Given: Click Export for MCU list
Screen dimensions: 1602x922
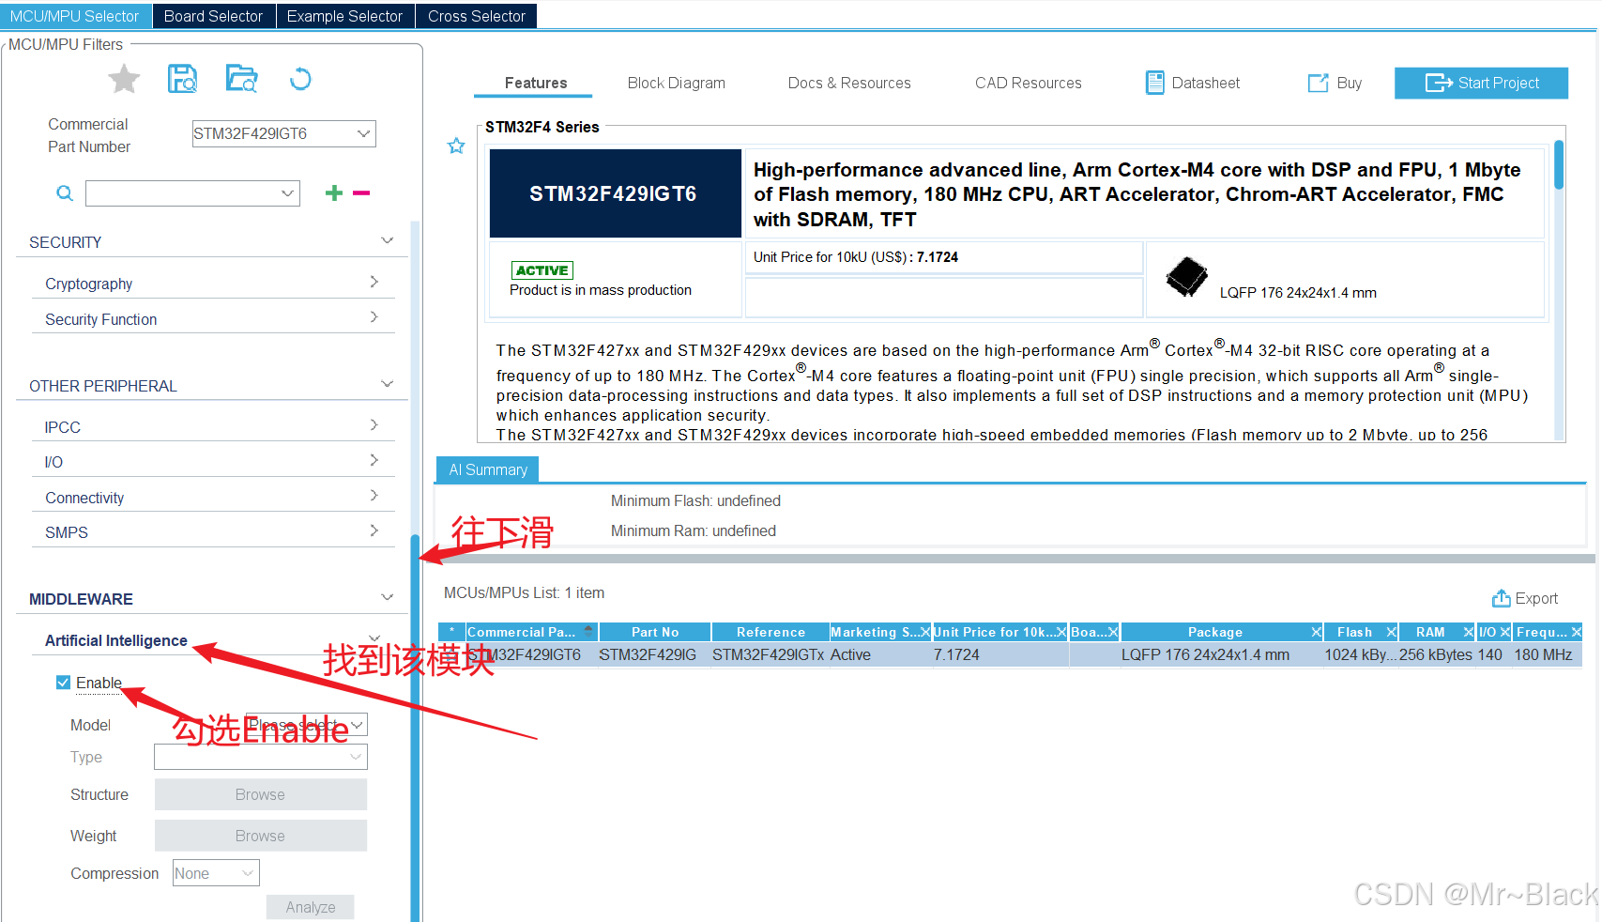Looking at the screenshot, I should point(1525,598).
